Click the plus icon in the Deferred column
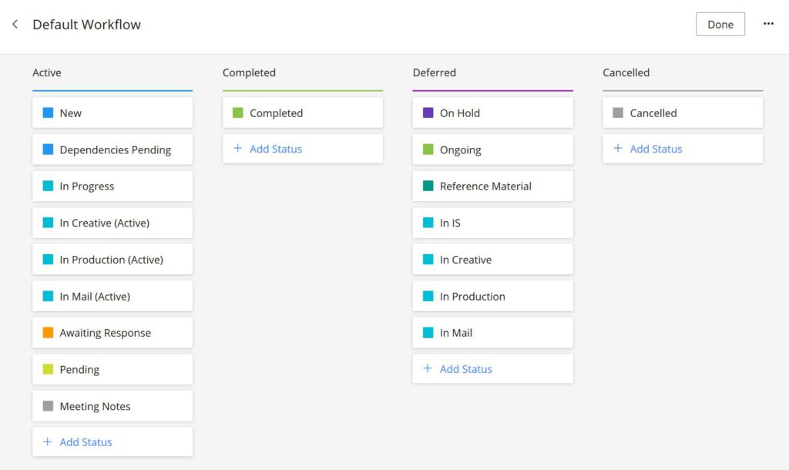The image size is (789, 470). pos(427,368)
